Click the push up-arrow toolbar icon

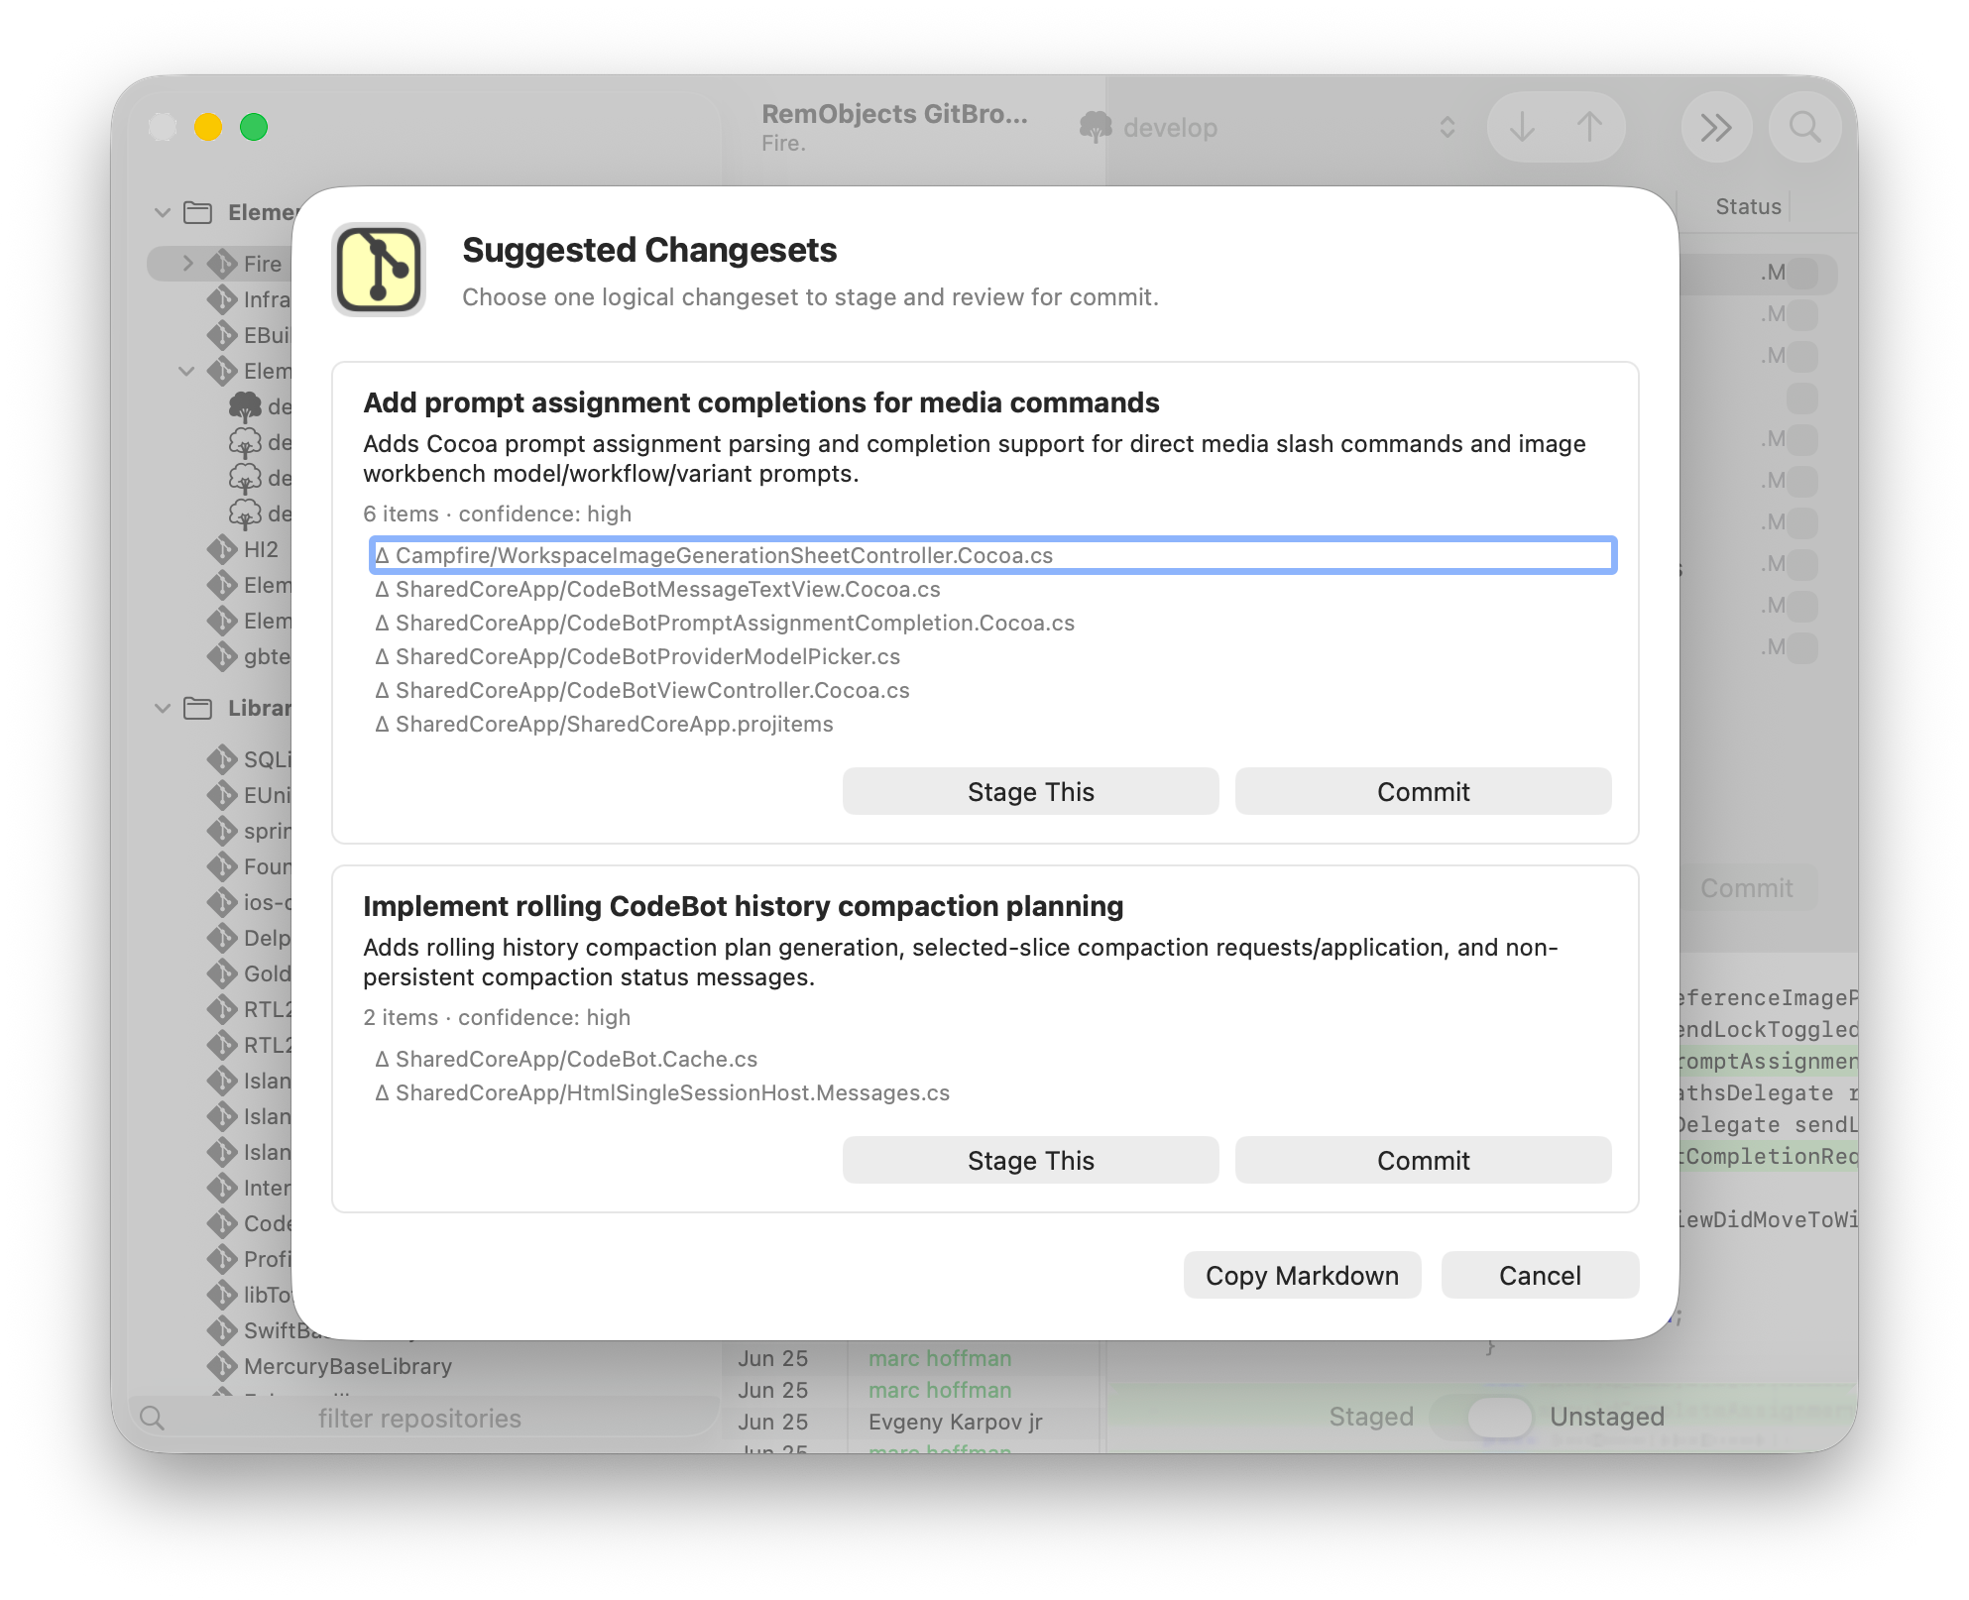tap(1589, 127)
